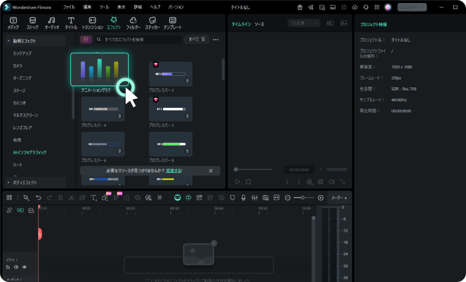Viewport: 466px width, 282px height.
Task: Open the ステッカー (Stickers) panel
Action: 152,23
